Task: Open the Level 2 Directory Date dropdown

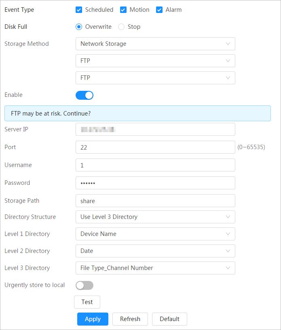Action: click(155, 251)
